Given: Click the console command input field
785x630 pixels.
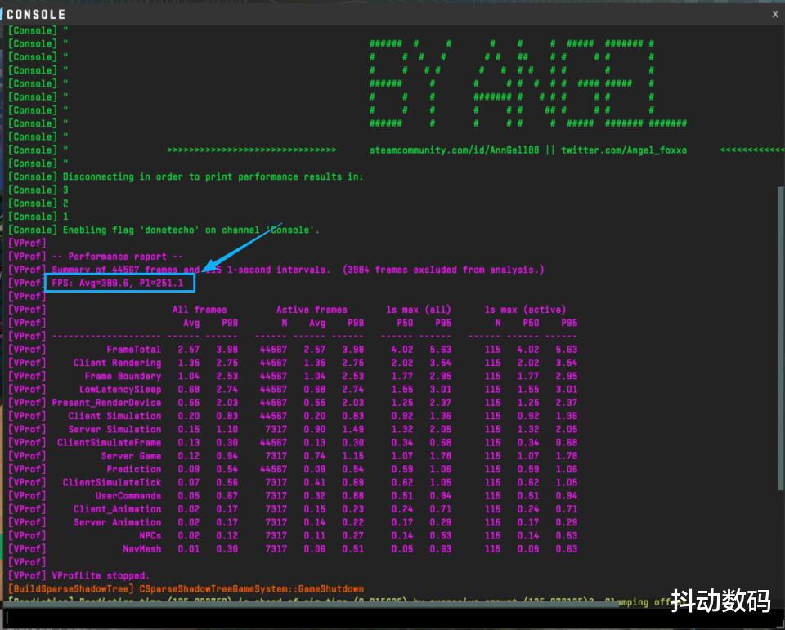Looking at the screenshot, I should tap(392, 619).
